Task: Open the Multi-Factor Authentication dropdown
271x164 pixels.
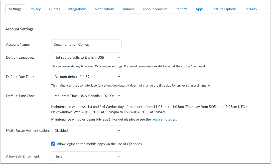Action: (86, 131)
